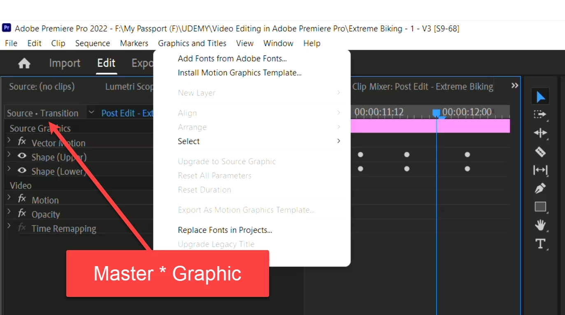Open the Select submenu

pos(252,141)
